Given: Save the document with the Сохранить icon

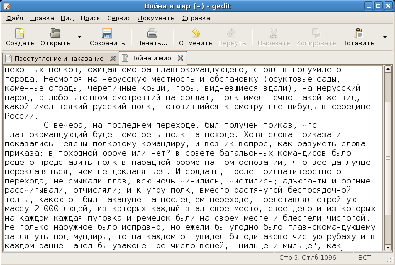Looking at the screenshot, I should click(x=107, y=33).
